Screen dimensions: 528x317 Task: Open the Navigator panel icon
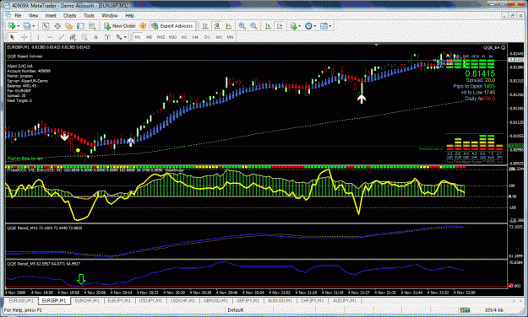[69, 26]
